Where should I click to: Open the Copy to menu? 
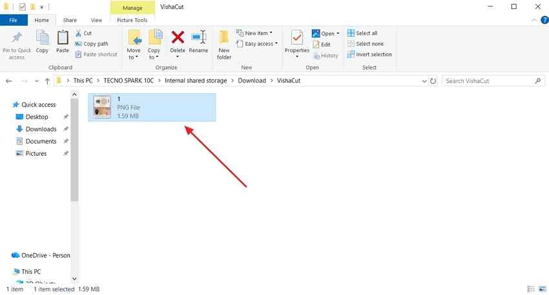coord(154,44)
